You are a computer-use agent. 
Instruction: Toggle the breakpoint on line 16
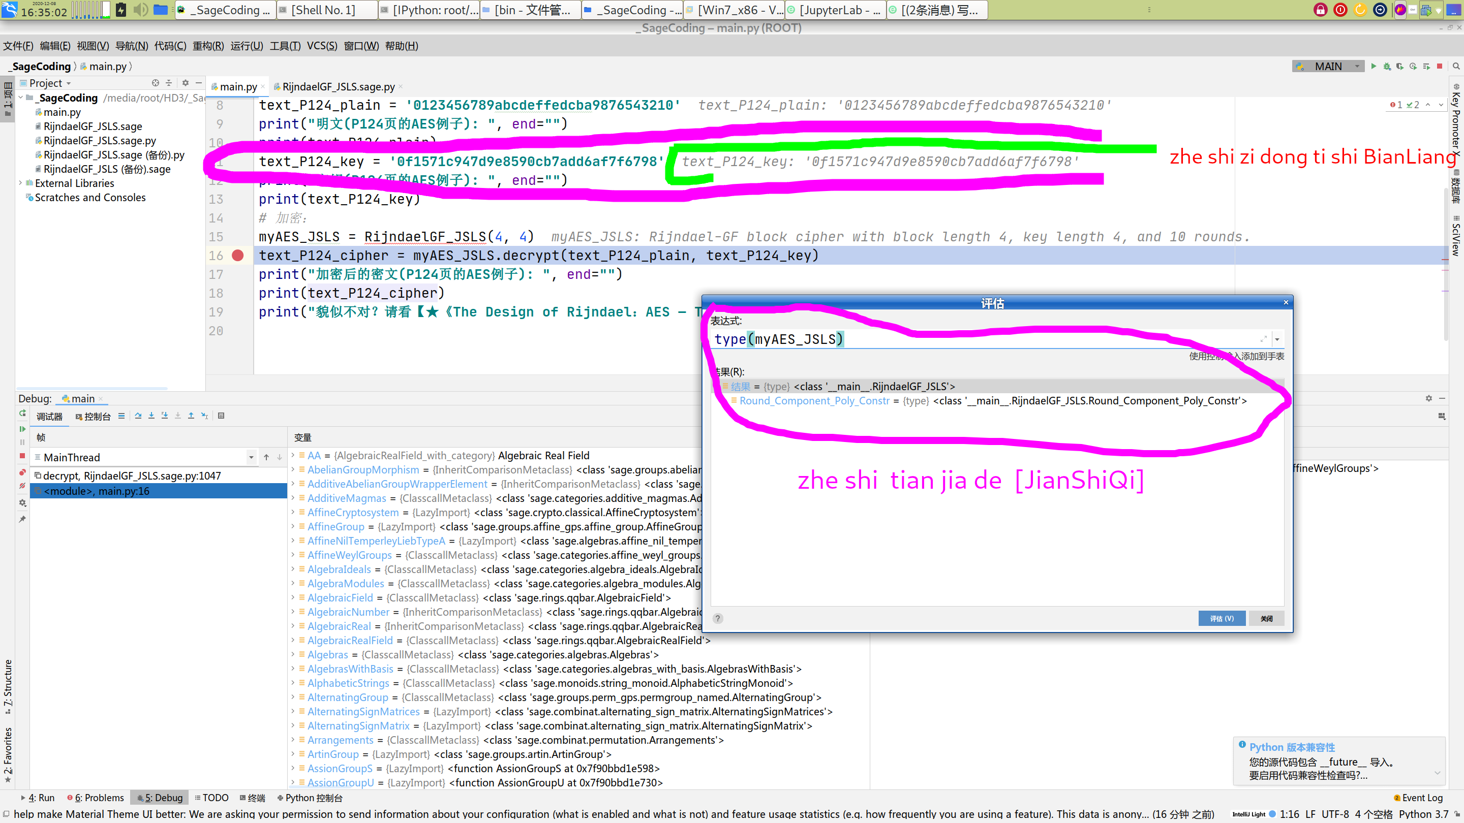click(x=237, y=256)
